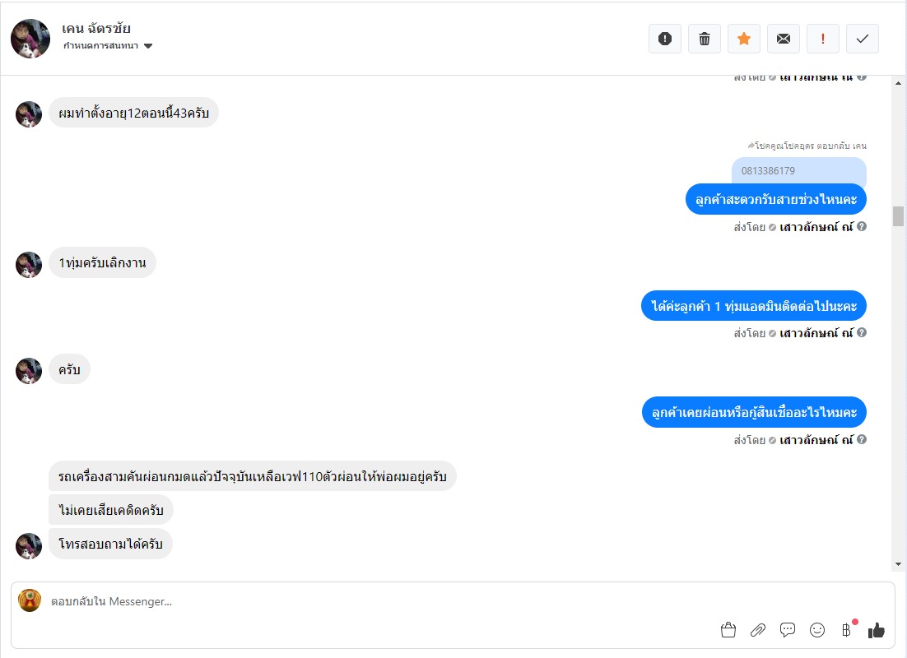Mark conversation unread with envelope icon

point(784,39)
